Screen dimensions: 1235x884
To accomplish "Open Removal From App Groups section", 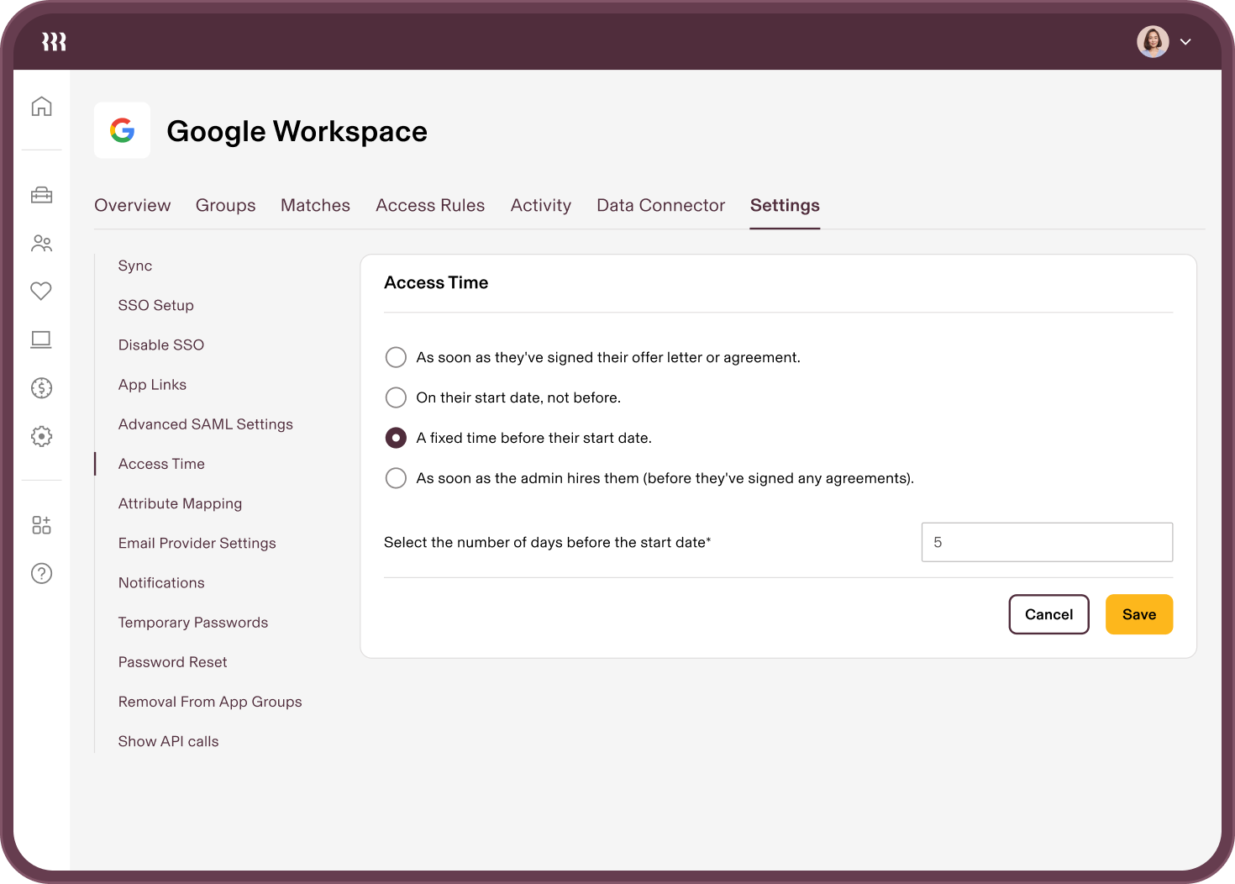I will [x=210, y=702].
